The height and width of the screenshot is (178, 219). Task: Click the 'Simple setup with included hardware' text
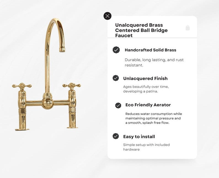[146, 147]
